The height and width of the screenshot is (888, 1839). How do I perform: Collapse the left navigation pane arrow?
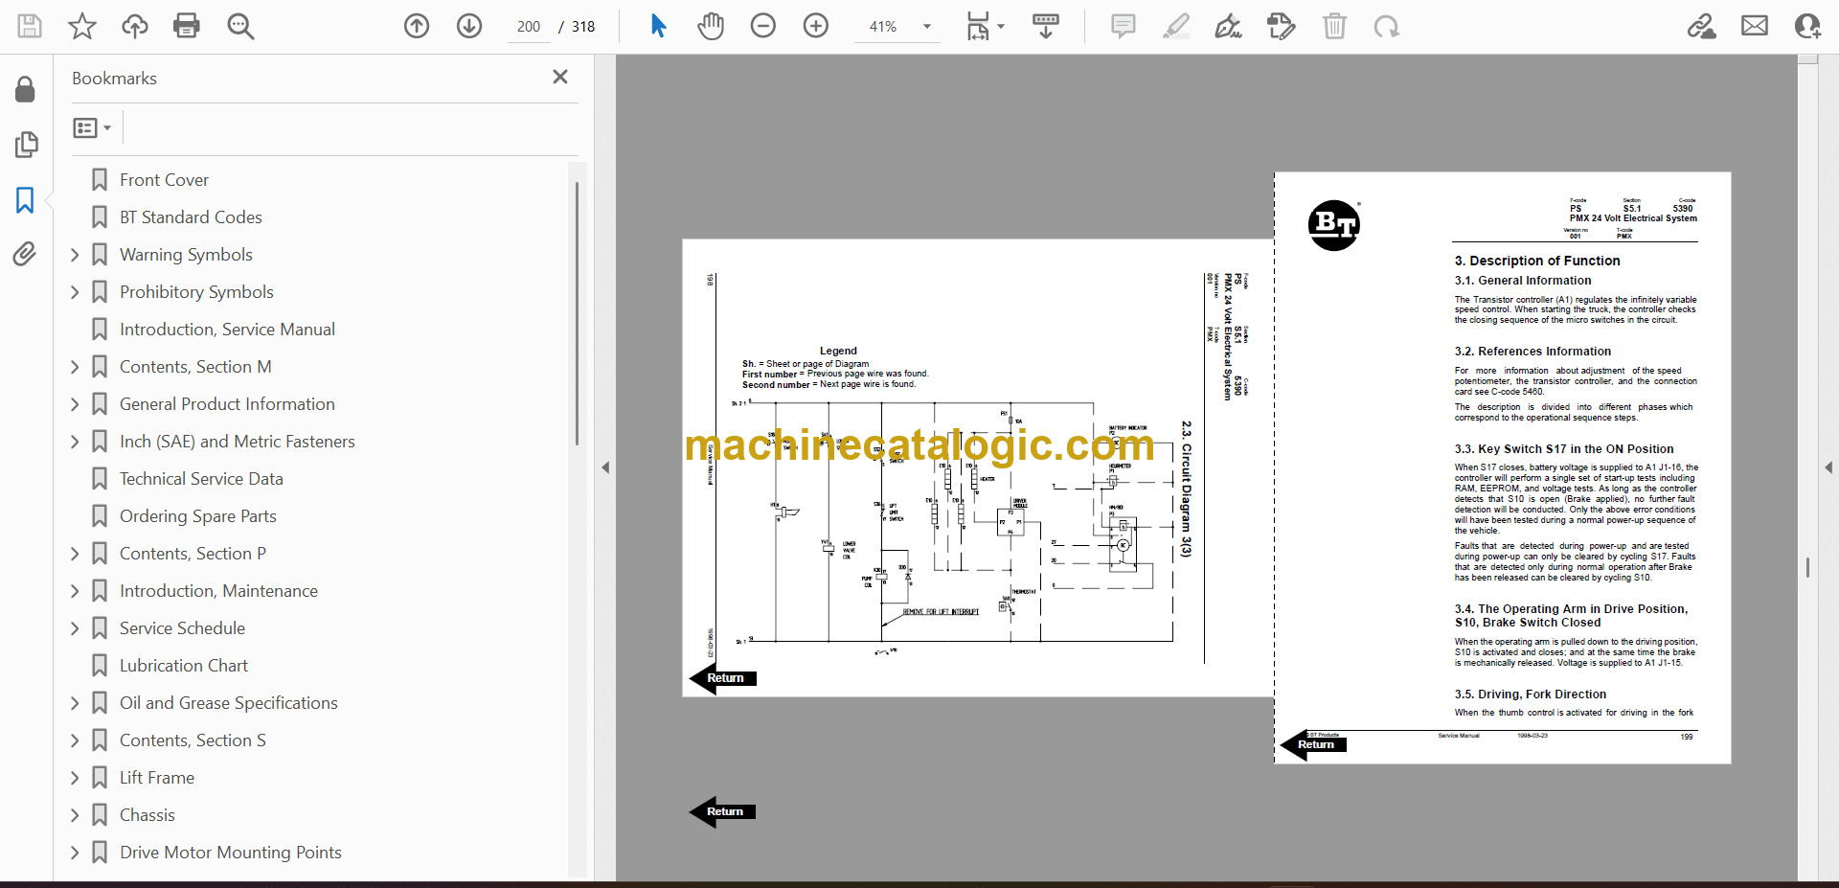coord(605,467)
